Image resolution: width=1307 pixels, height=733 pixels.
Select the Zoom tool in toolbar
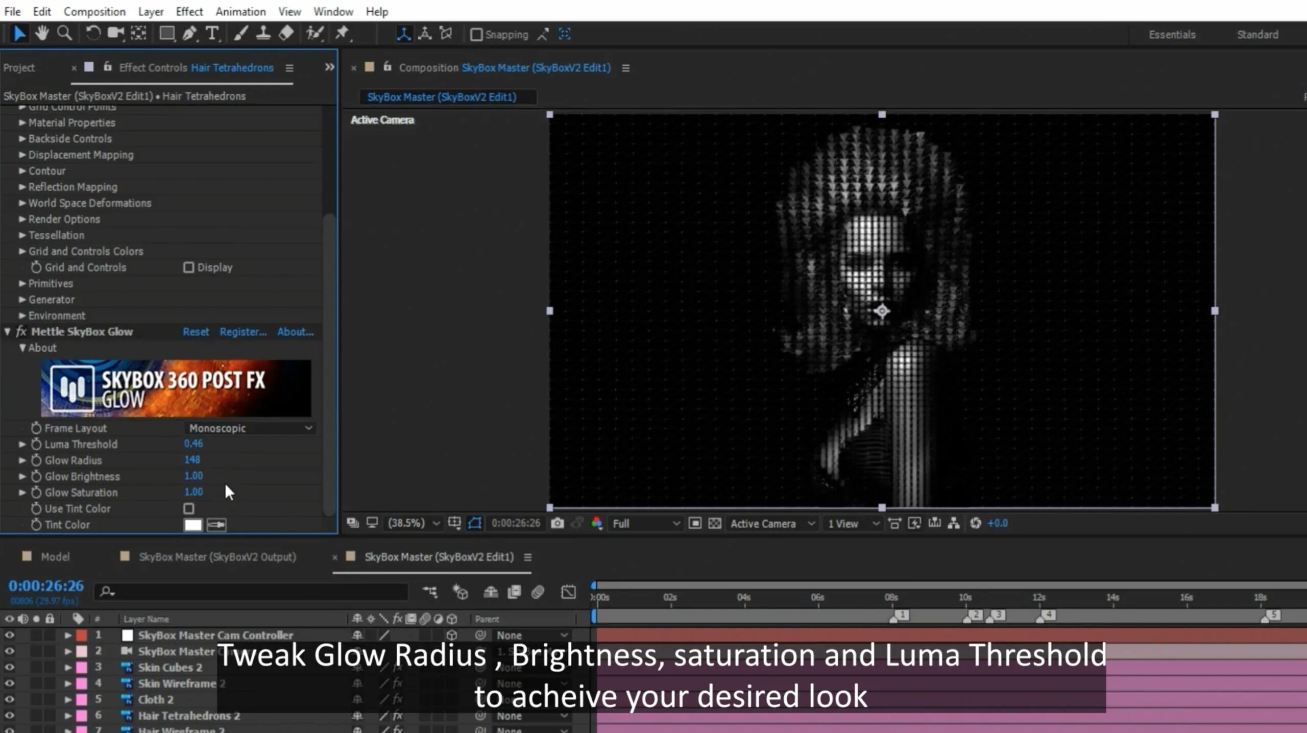coord(64,34)
